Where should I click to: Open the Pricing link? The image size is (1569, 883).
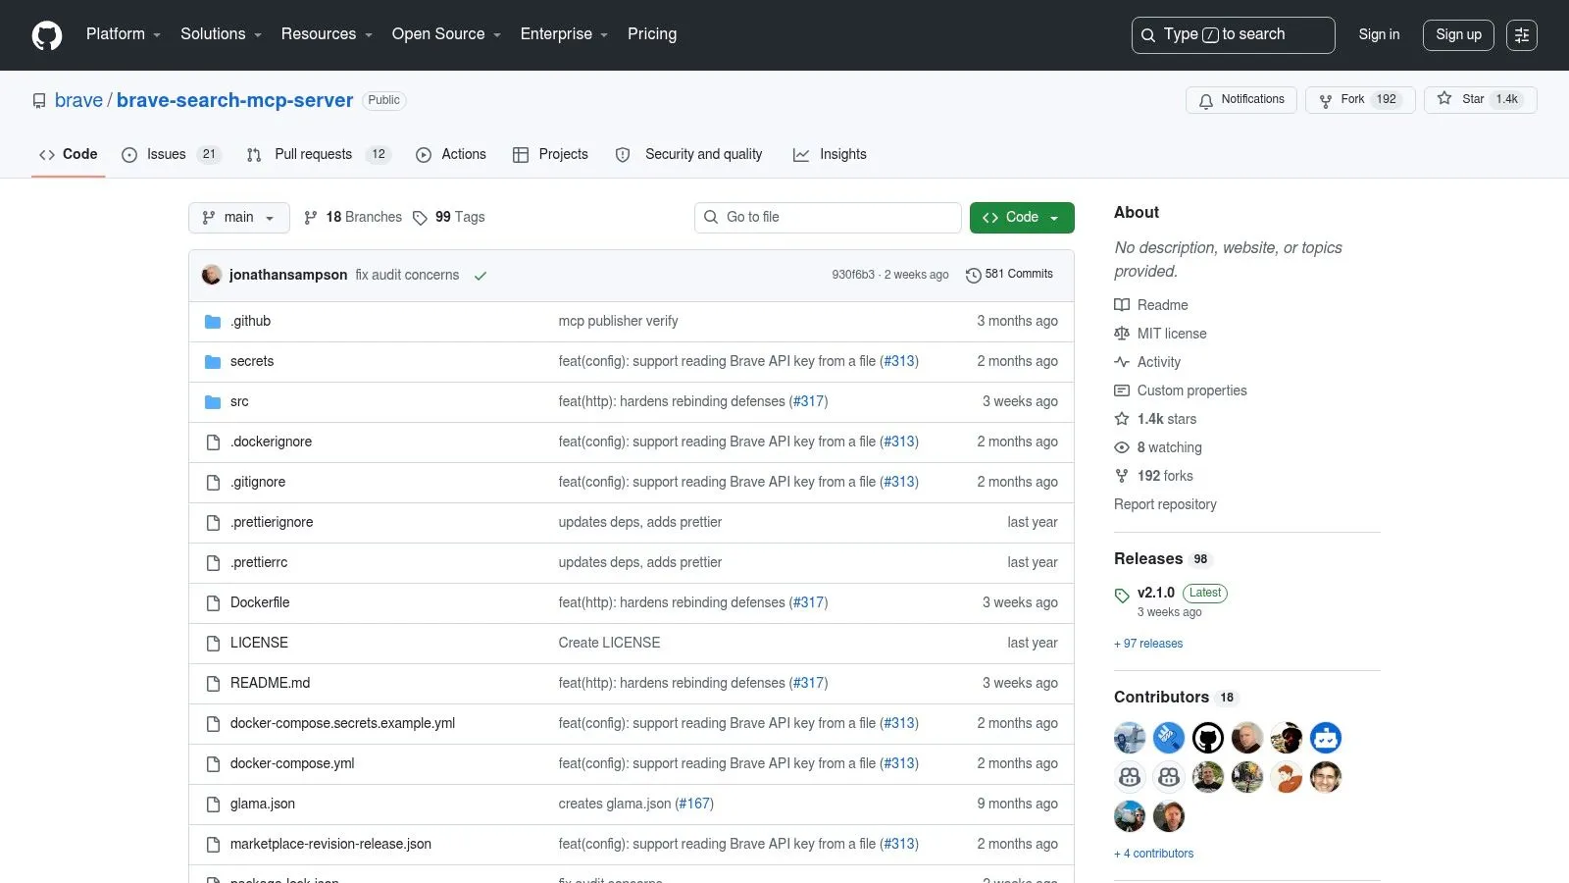coord(652,34)
